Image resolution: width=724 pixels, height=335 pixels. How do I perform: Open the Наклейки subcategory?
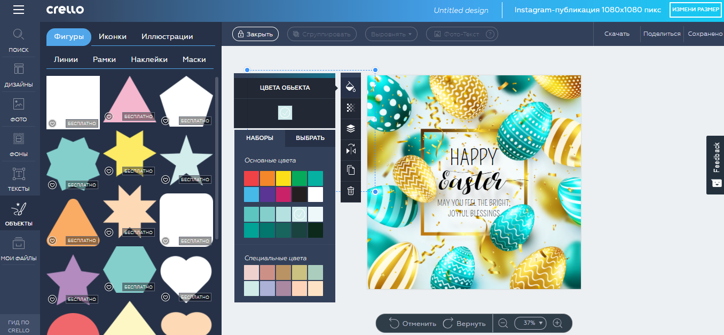click(x=149, y=59)
